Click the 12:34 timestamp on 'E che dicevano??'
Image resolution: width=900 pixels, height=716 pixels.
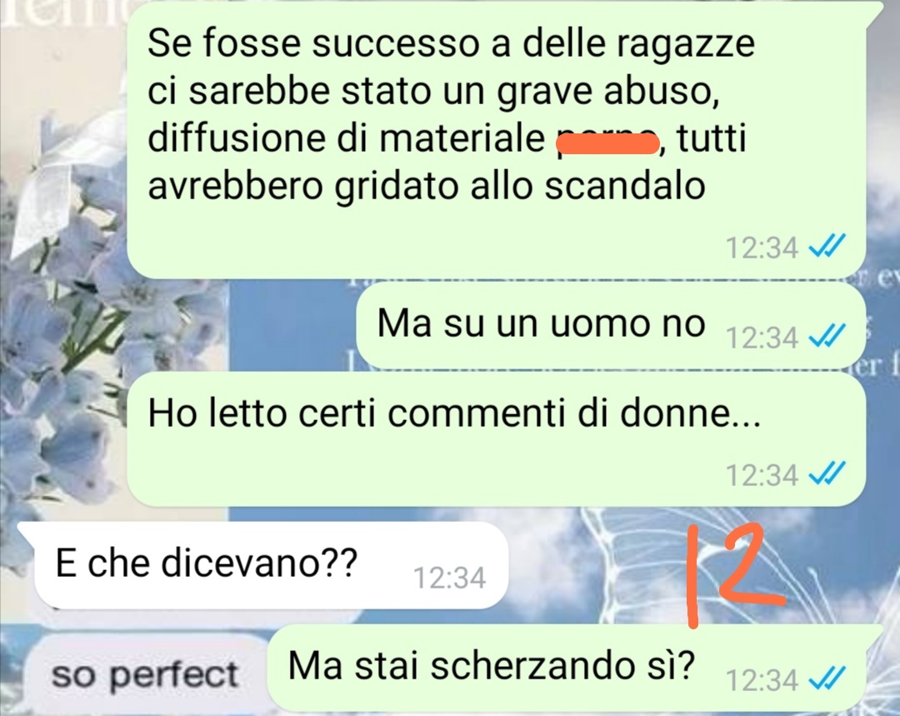click(449, 578)
